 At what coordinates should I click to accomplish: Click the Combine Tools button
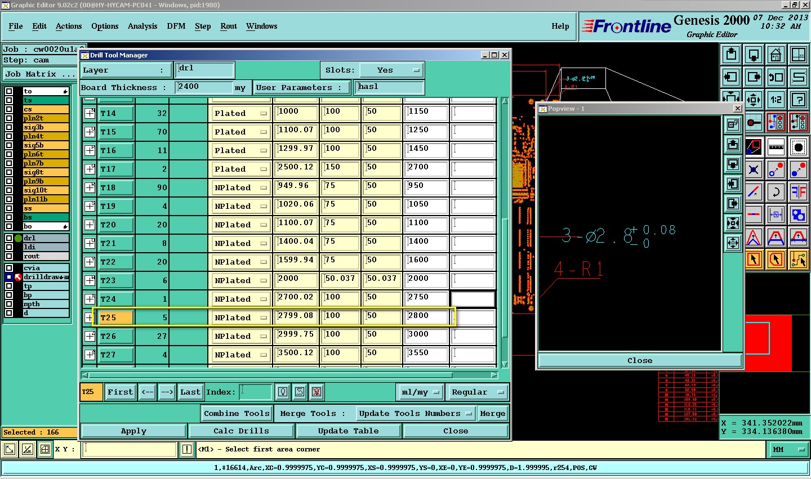[237, 413]
